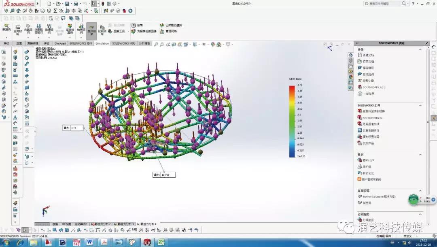Image resolution: width=437 pixels, height=247 pixels.
Task: Click the Sigma (Σ) tool icon
Action: point(55,11)
